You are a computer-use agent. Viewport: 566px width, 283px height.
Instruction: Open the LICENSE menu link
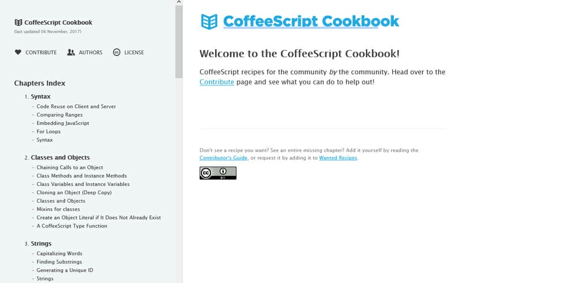tap(134, 52)
